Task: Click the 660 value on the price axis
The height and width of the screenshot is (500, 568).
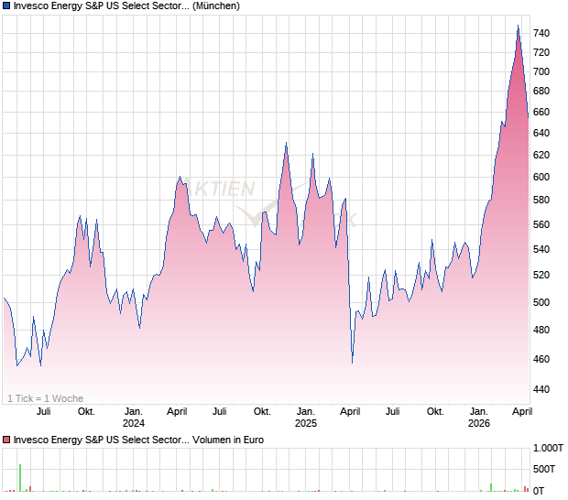Action: coord(541,113)
